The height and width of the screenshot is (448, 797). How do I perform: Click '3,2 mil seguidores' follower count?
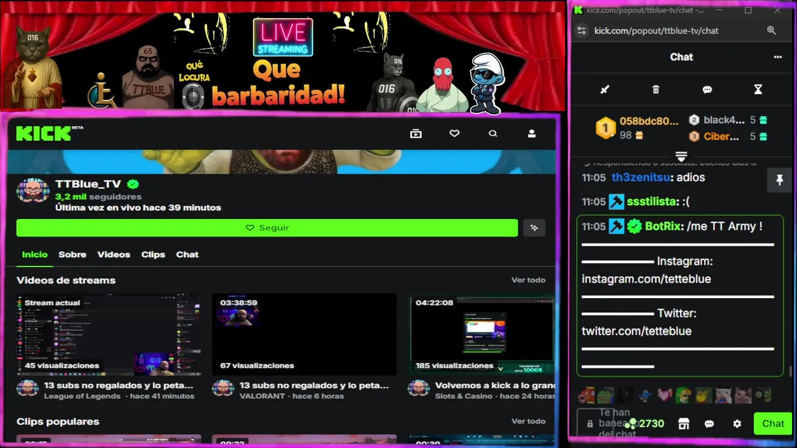tap(98, 197)
